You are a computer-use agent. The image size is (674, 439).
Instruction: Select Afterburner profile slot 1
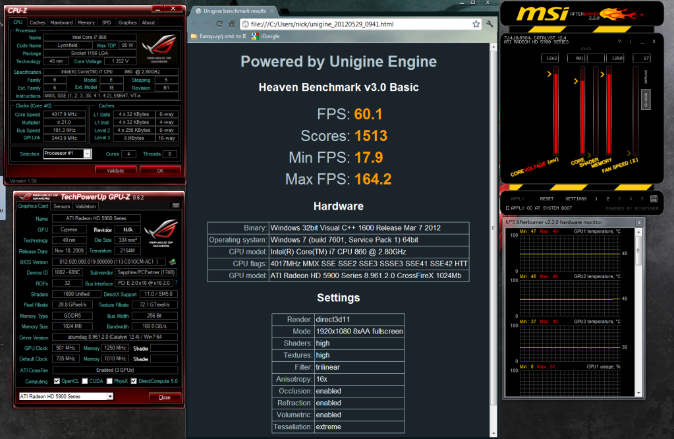coord(596,198)
